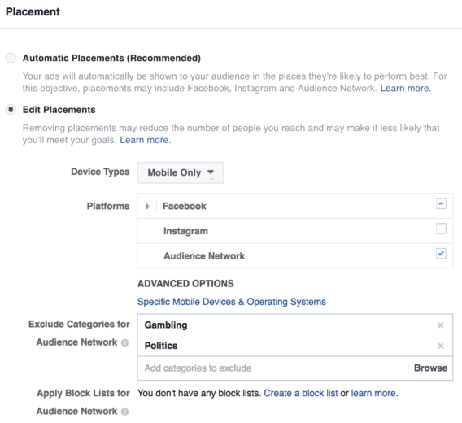
Task: Open Specific Mobile Devices & Operating Systems
Action: pyautogui.click(x=232, y=302)
